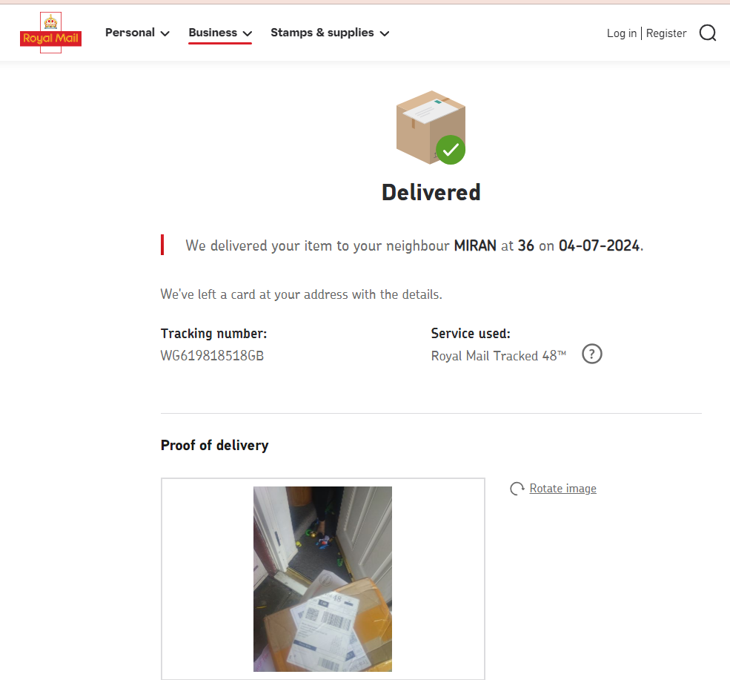Expand the Business menu chevron
Image resolution: width=730 pixels, height=680 pixels.
click(248, 33)
